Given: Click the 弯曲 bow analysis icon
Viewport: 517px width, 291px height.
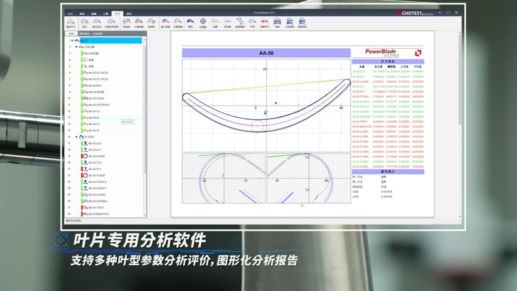Looking at the screenshot, I should (x=278, y=21).
